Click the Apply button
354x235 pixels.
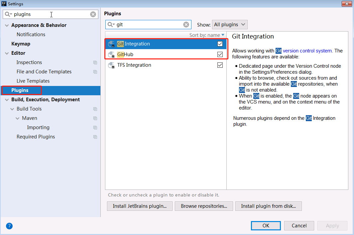(x=332, y=226)
